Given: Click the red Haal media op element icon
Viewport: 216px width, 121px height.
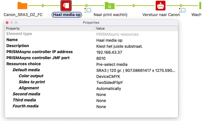Looking at the screenshot, I should coord(66,5).
